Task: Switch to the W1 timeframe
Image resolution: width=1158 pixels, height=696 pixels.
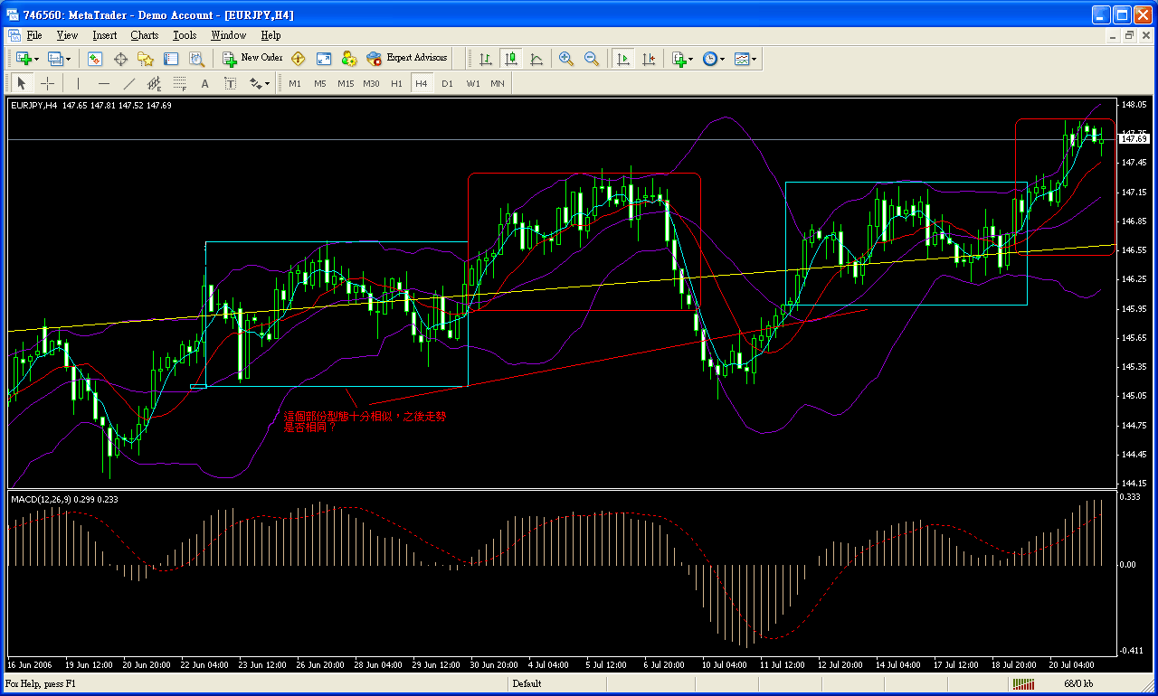Action: pos(473,83)
